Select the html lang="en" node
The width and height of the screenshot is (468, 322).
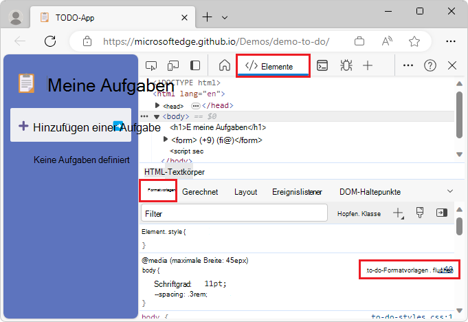(x=189, y=94)
